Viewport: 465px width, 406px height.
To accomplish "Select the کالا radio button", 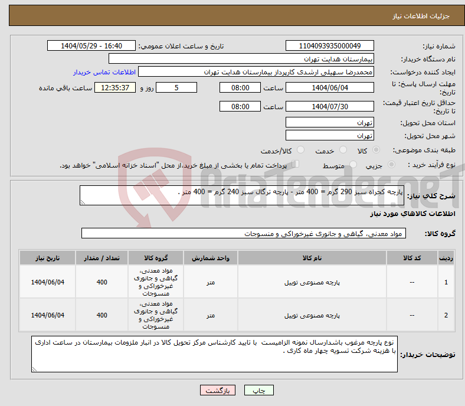I will (376, 150).
